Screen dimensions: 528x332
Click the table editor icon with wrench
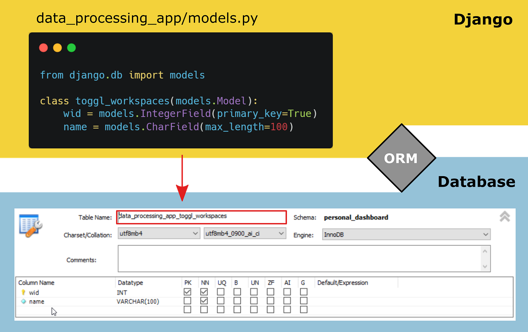pyautogui.click(x=31, y=225)
